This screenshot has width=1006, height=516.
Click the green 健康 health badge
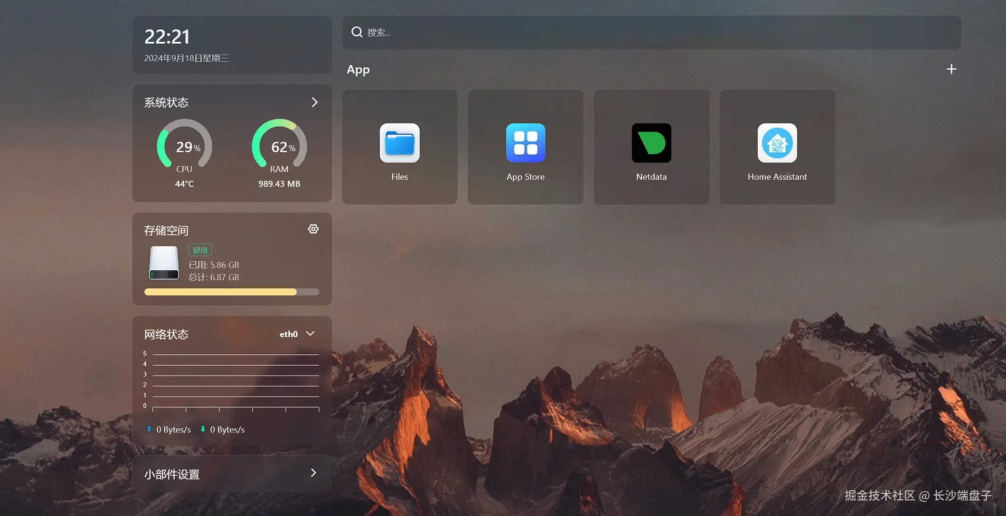coord(200,250)
